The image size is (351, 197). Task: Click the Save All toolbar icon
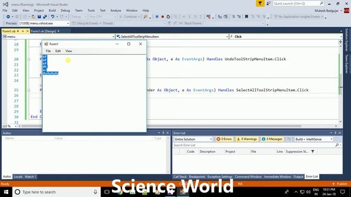pos(45,17)
